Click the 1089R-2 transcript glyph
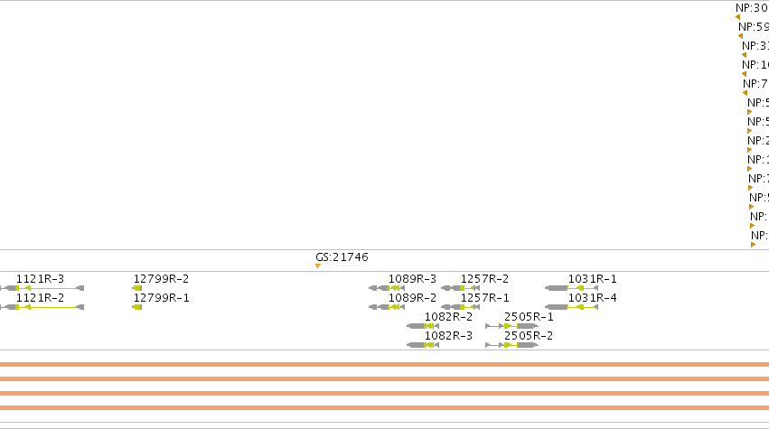 click(387, 307)
